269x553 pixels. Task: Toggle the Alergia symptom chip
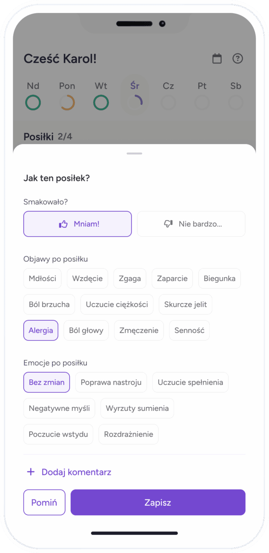[41, 330]
